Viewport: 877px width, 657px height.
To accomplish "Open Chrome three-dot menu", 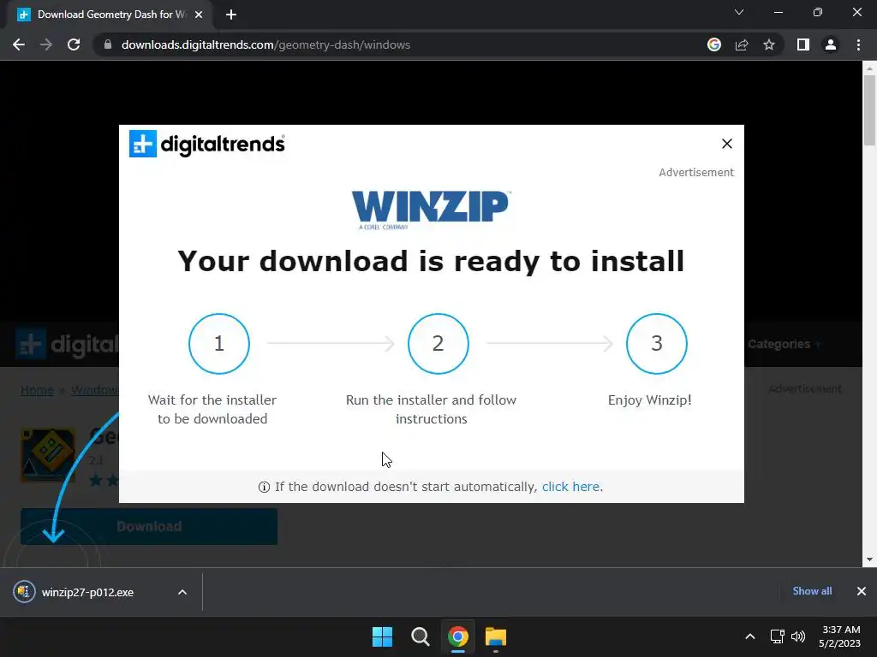I will coord(858,44).
